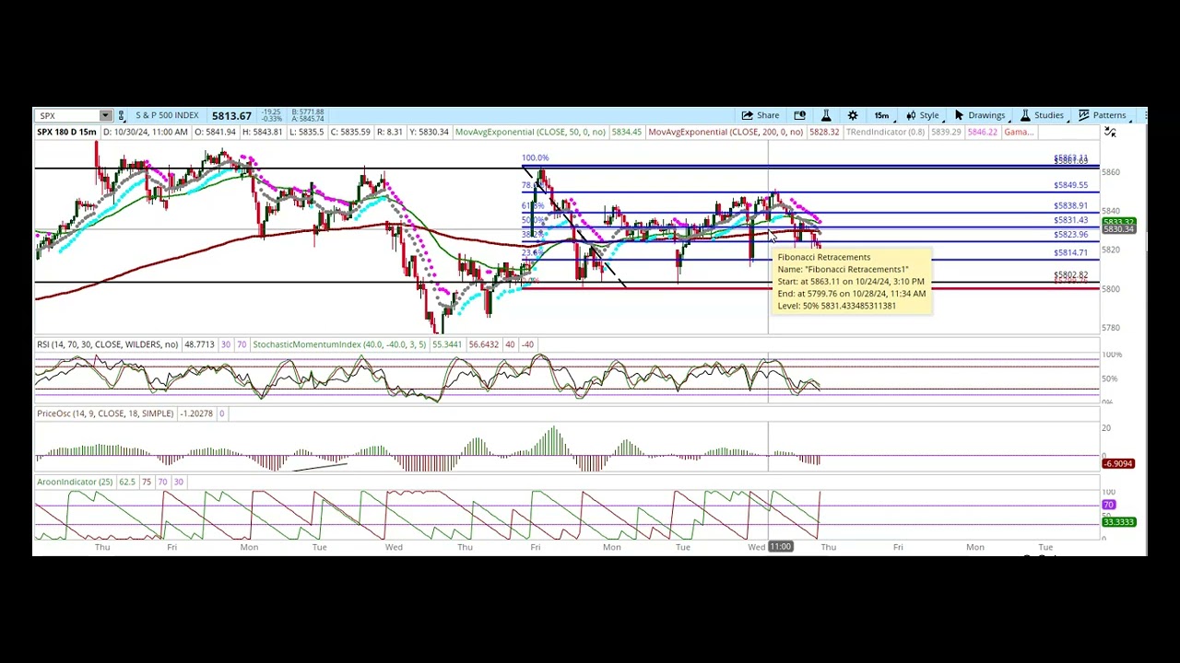Open the Patterns menu
This screenshot has height=663, width=1180.
point(1102,116)
